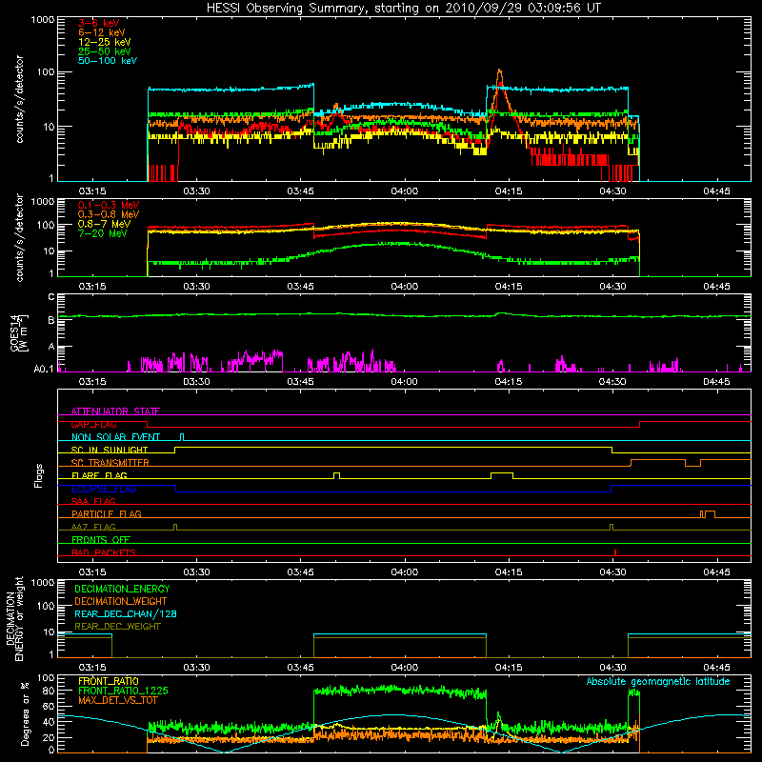Click the Flags panel axis title
762x762 pixels.
tap(39, 475)
